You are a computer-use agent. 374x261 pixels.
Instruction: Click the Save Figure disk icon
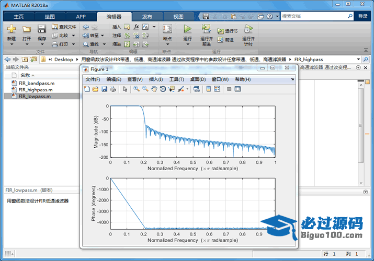click(x=104, y=89)
